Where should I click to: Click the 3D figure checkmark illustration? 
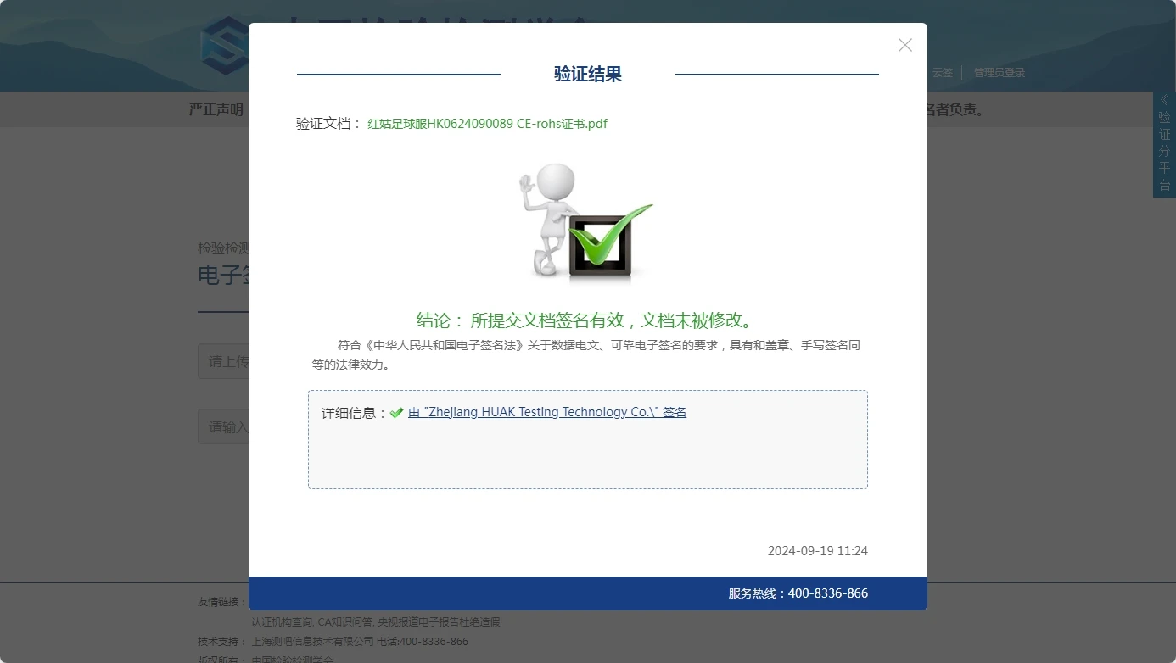point(585,220)
